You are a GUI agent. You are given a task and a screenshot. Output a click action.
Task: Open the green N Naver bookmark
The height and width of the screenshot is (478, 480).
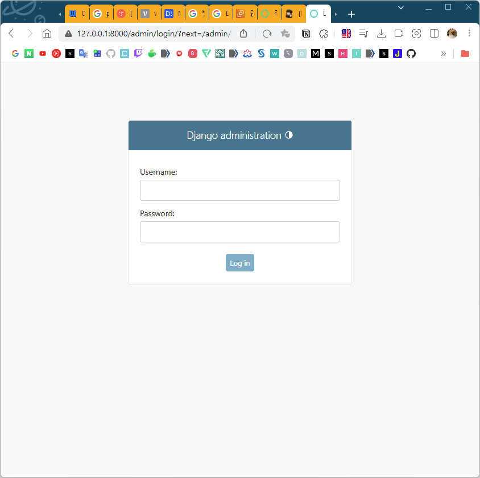tap(29, 53)
